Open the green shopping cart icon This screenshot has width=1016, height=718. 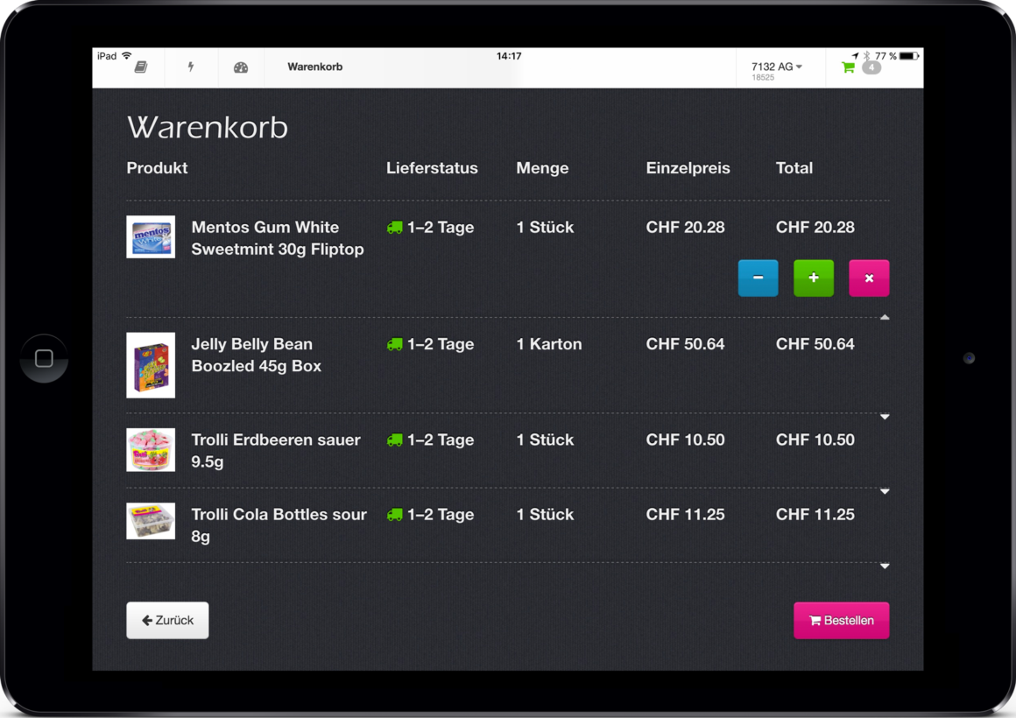(848, 67)
